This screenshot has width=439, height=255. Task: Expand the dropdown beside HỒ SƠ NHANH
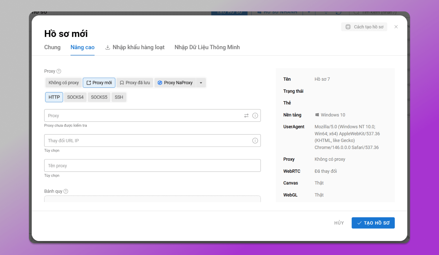pyautogui.click(x=309, y=12)
